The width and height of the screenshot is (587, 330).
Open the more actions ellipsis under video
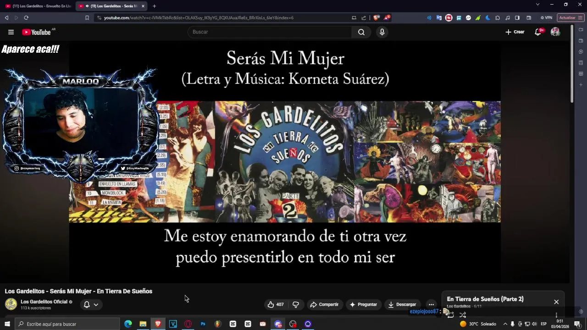tap(431, 304)
